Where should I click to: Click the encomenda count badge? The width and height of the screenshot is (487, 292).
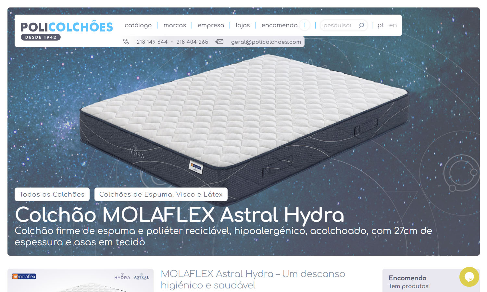tap(305, 25)
